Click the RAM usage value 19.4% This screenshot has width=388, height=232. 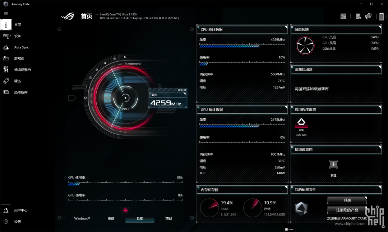click(227, 203)
